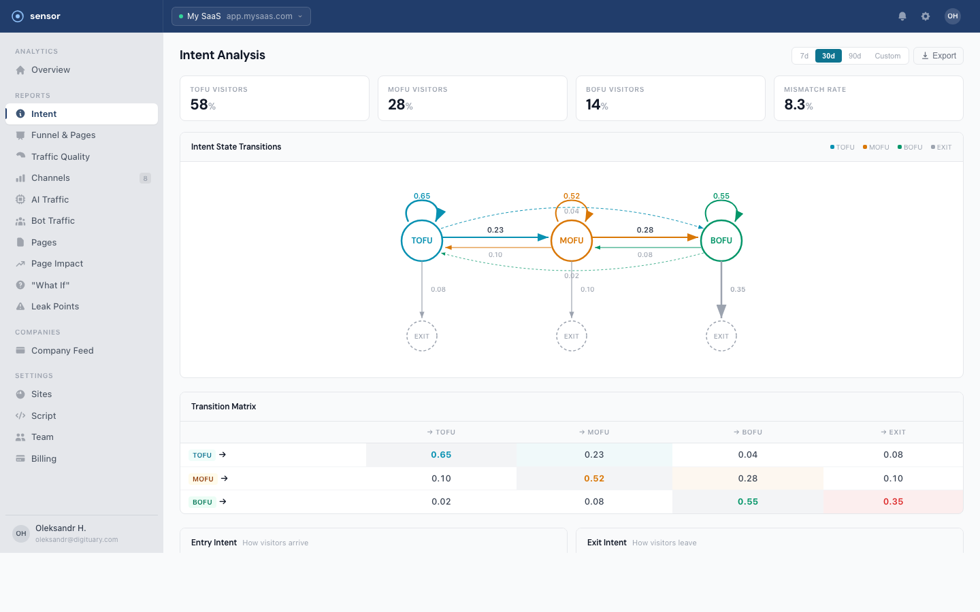
Task: Select the highlighted 0.35 BOFU exit cell
Action: [892, 502]
